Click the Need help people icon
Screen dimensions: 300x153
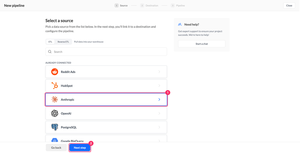[180, 24]
